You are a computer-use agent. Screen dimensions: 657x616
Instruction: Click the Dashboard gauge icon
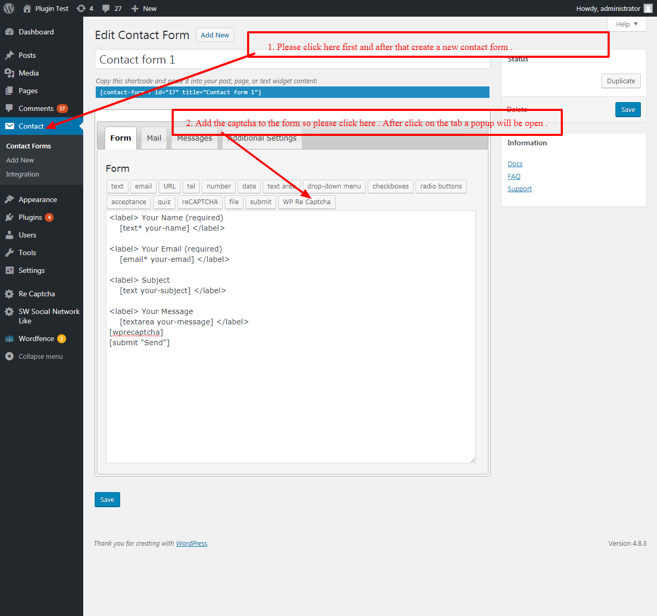[x=9, y=32]
